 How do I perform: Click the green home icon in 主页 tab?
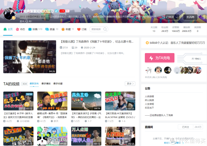coord(5,29)
